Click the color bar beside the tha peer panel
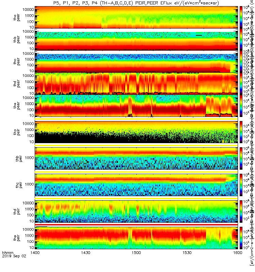The image size is (255, 272). pyautogui.click(x=241, y=17)
